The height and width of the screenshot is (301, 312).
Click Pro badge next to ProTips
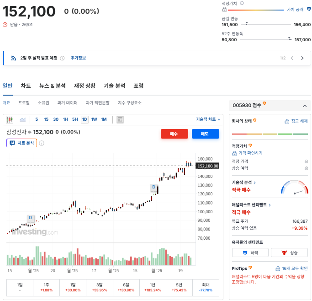250,268
